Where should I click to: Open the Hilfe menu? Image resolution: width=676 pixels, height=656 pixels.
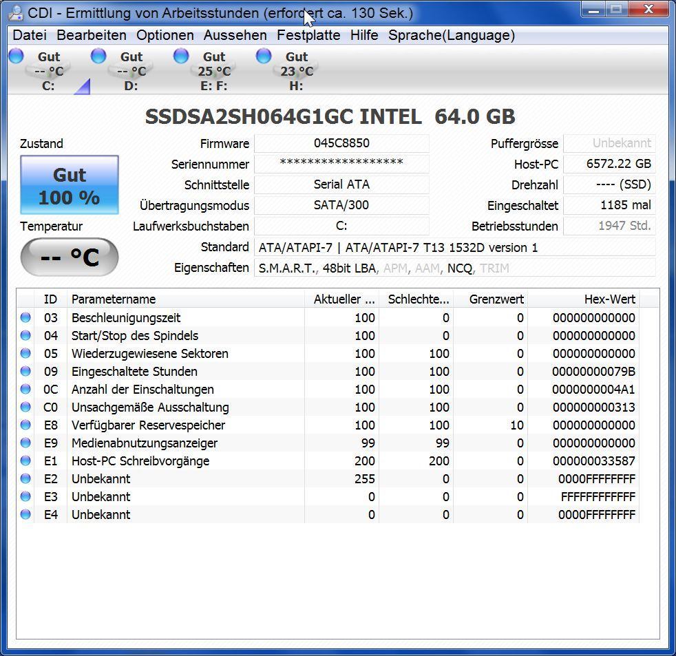(364, 35)
